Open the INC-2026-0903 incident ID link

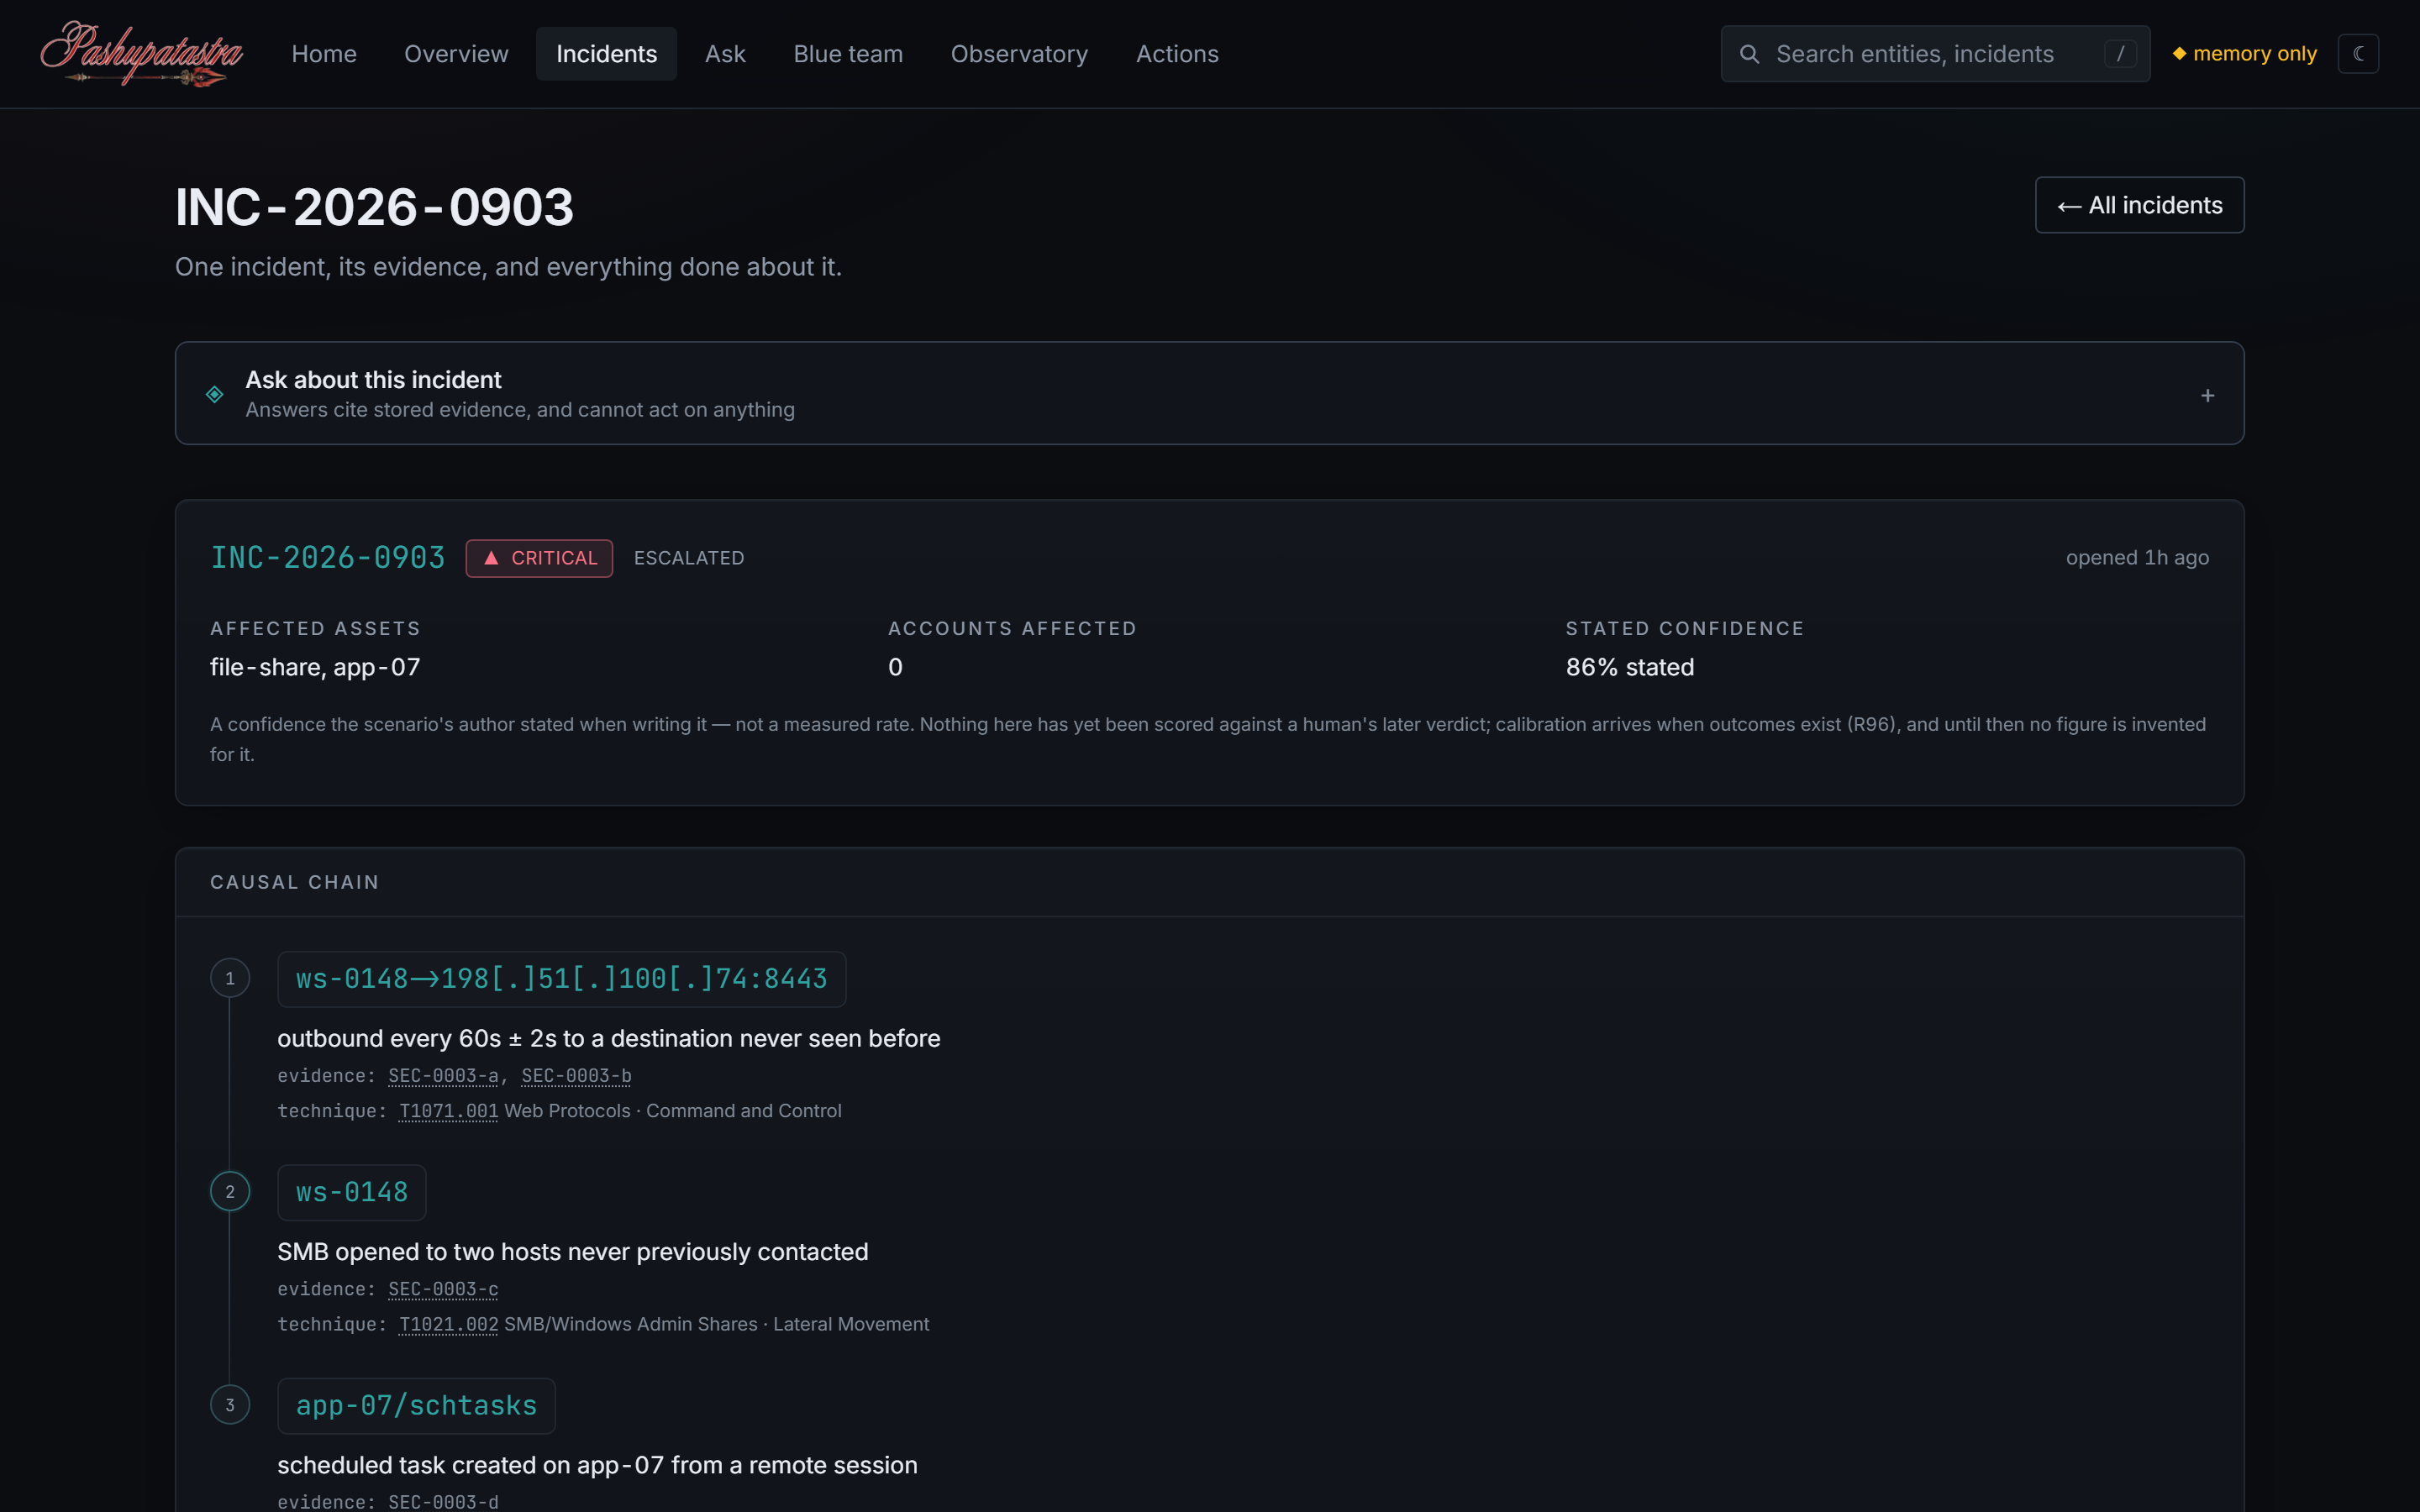(x=328, y=558)
